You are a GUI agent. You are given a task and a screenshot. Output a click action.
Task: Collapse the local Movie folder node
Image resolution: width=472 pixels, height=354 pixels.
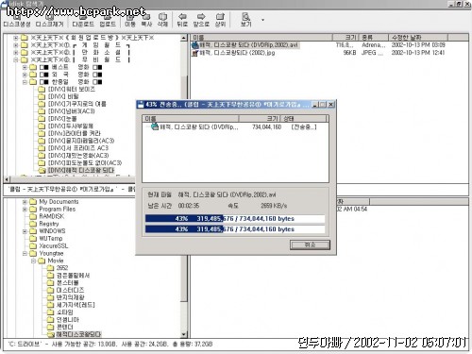33,261
